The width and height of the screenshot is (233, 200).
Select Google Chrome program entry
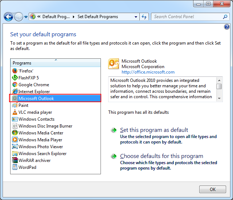point(56,84)
